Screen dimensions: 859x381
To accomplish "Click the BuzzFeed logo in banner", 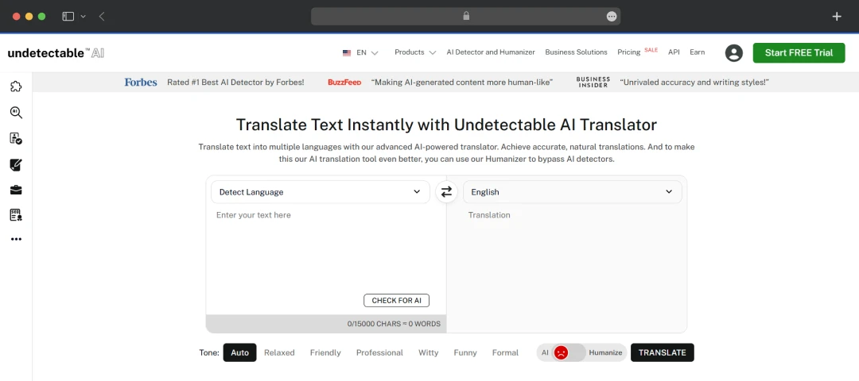I will point(344,83).
